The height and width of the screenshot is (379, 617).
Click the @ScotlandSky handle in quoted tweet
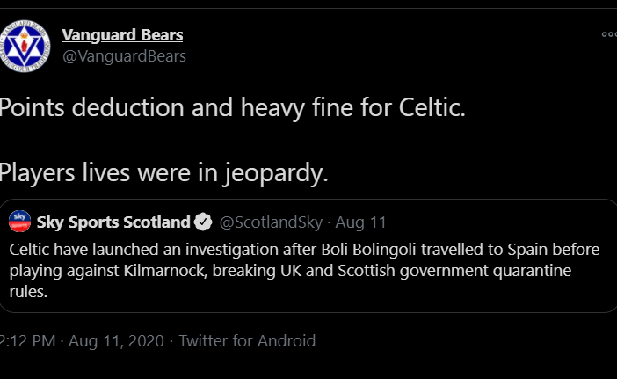point(270,222)
